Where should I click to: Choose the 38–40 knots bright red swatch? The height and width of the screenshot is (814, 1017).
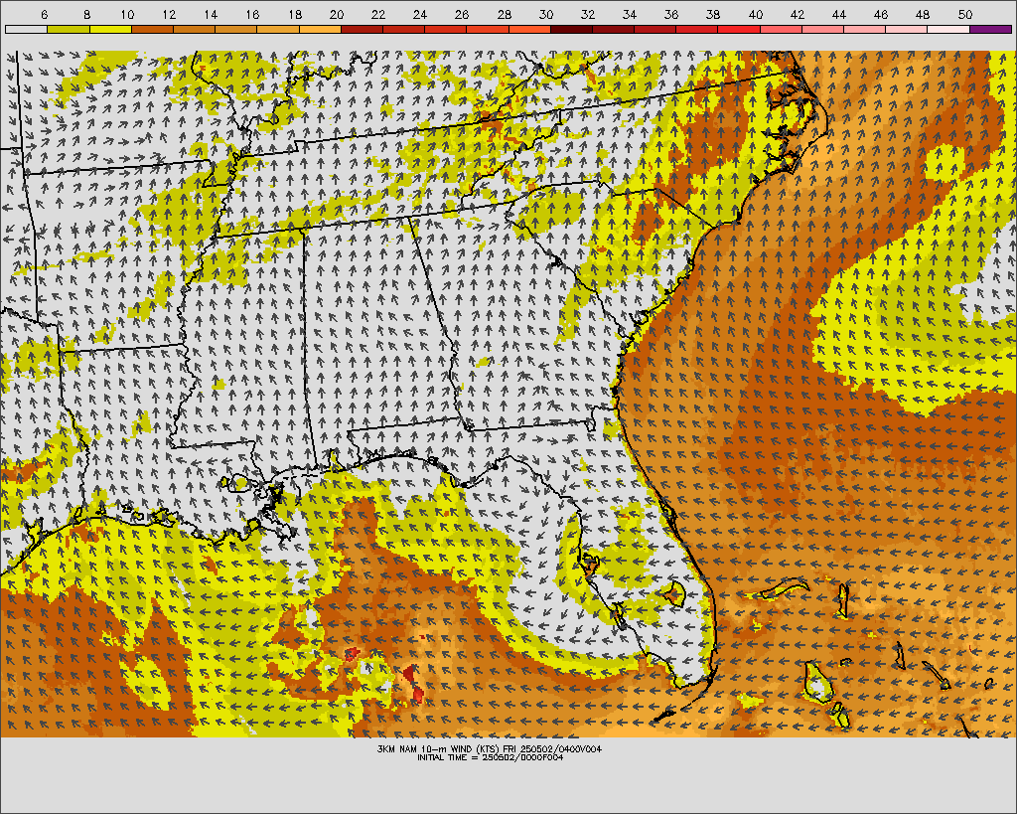click(x=739, y=29)
